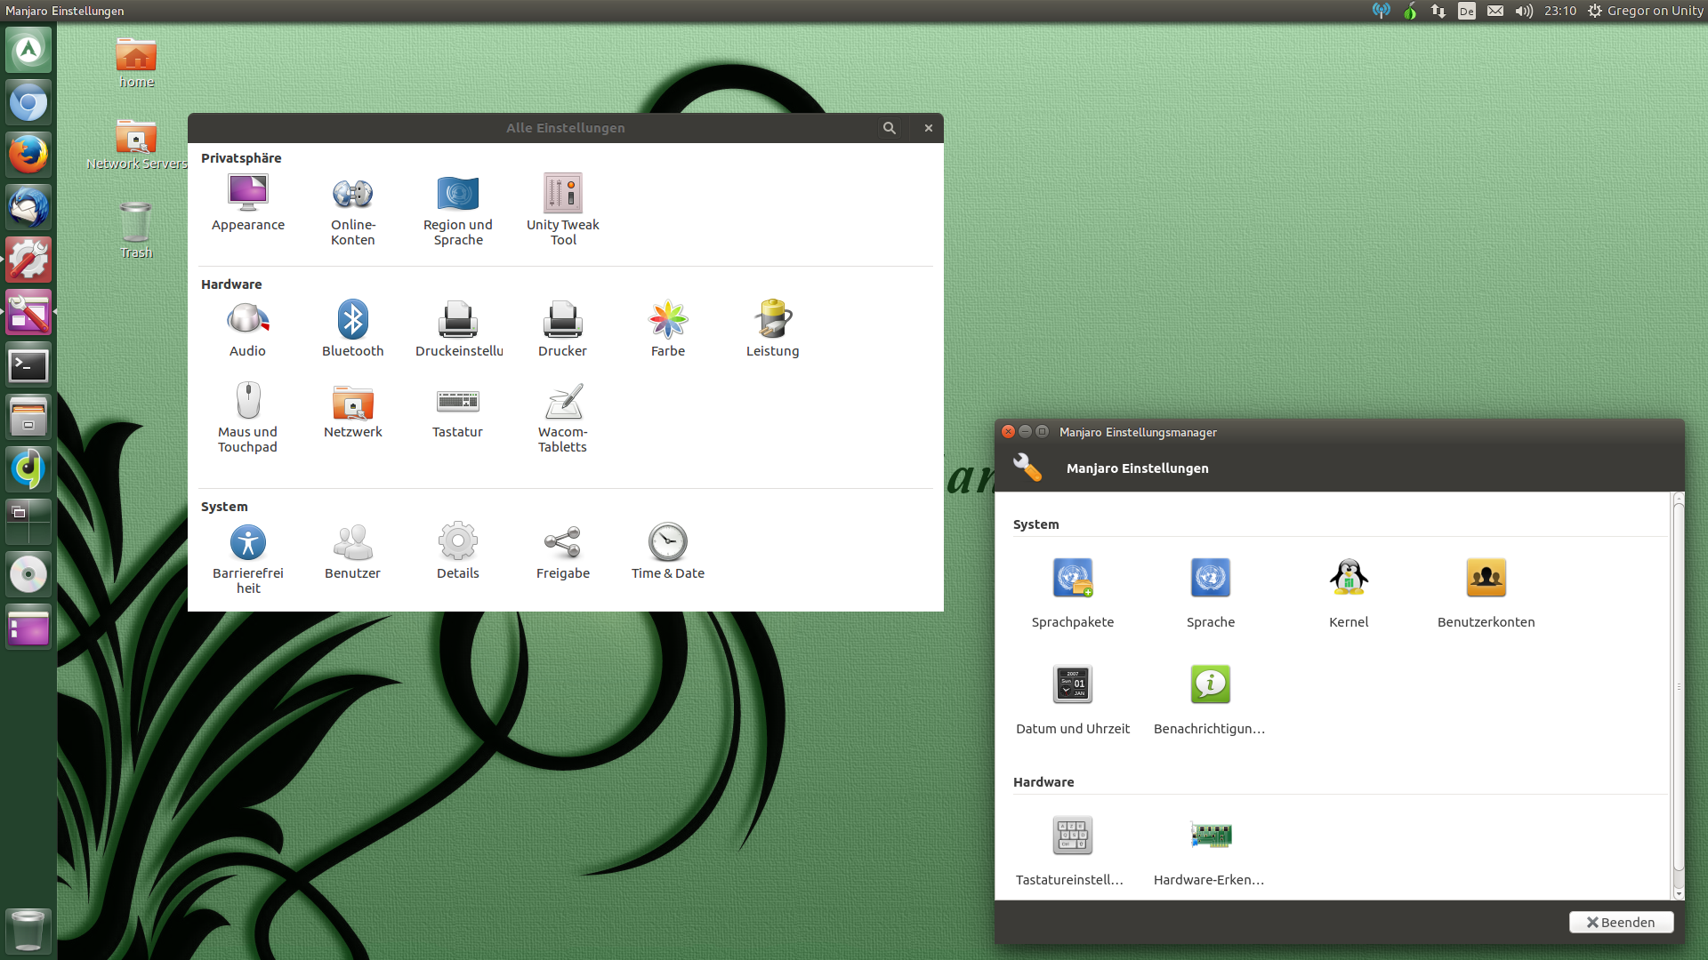Open the Farbe color settings

pos(667,328)
